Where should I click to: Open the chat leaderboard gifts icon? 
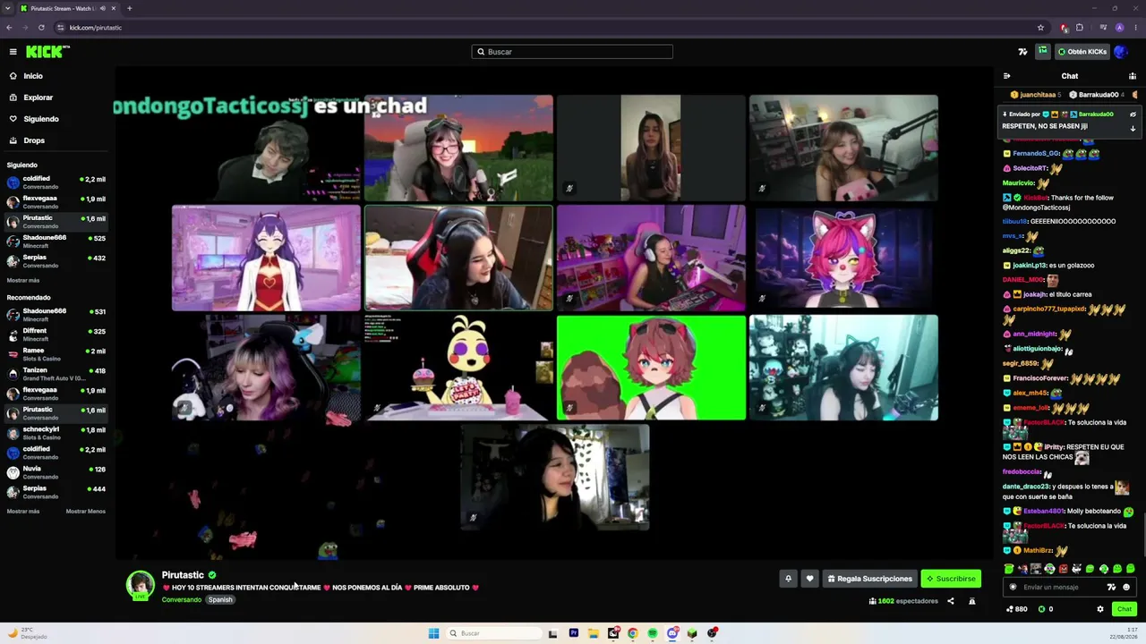tap(1132, 76)
